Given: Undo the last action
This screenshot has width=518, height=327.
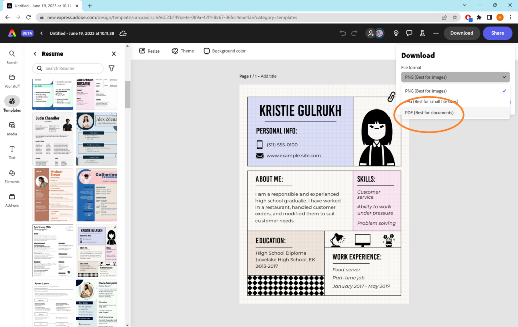Looking at the screenshot, I should click(342, 33).
